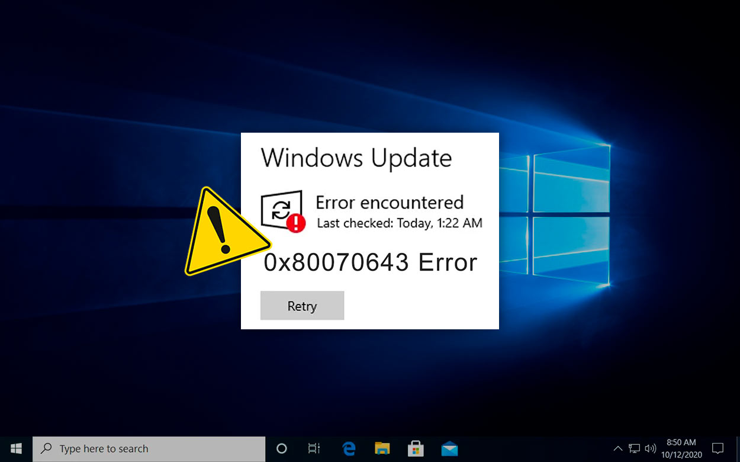Screen dimensions: 740x462
Task: Open the volume control in system tray
Action: point(650,448)
